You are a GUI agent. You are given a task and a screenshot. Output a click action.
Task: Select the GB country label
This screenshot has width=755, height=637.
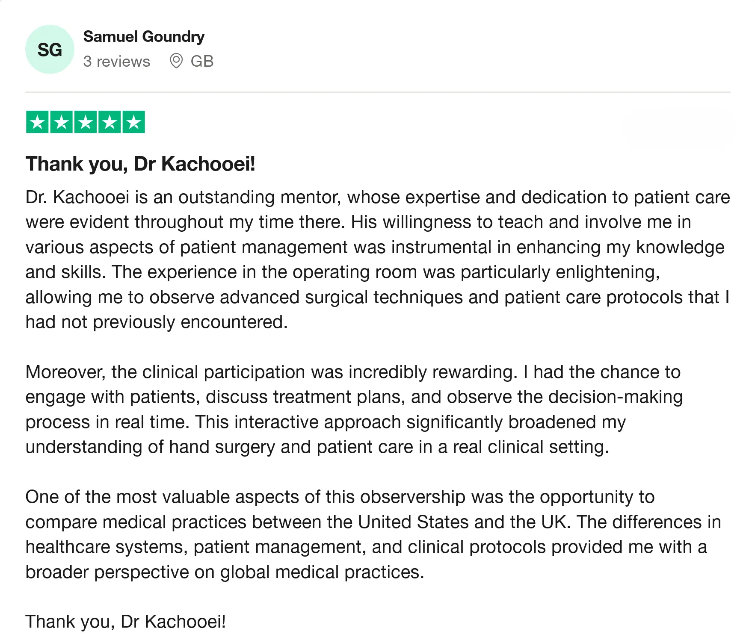pyautogui.click(x=202, y=62)
